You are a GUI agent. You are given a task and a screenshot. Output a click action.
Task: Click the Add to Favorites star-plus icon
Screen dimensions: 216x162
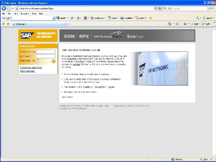pyautogui.click(x=8, y=24)
